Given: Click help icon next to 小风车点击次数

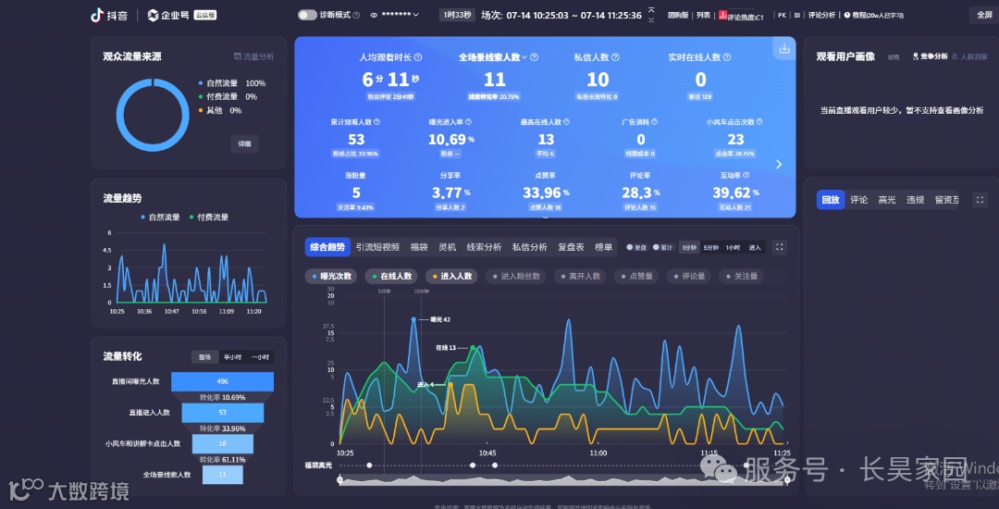Looking at the screenshot, I should [x=758, y=121].
